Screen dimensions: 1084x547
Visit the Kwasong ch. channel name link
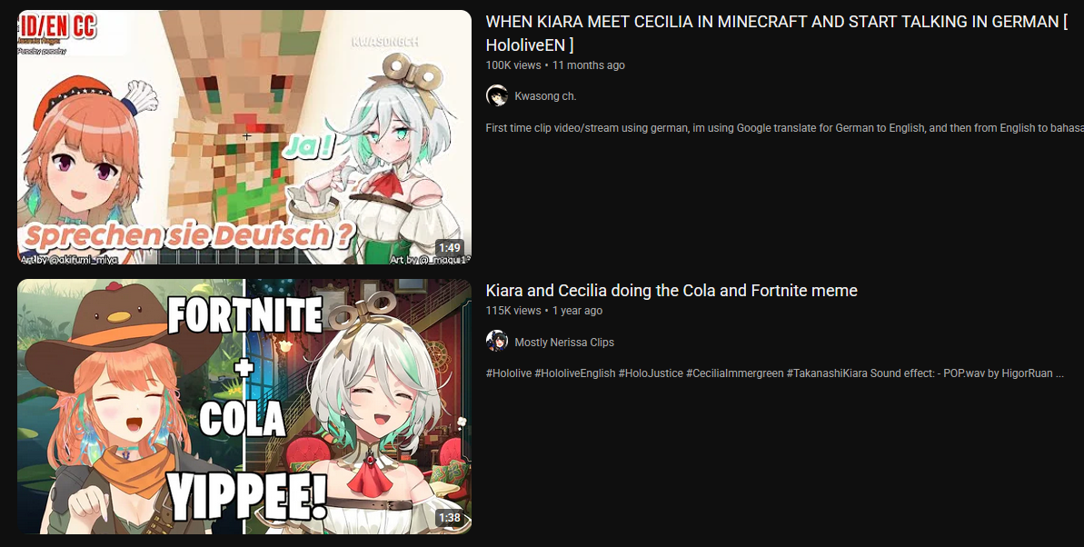coord(545,96)
